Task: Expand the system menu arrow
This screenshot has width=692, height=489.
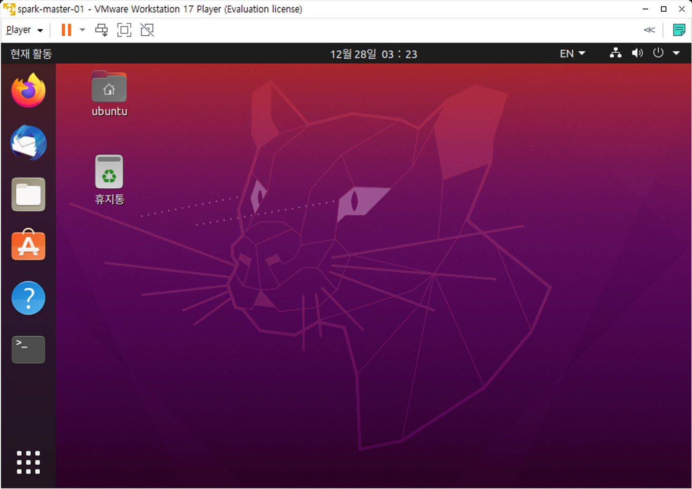Action: pyautogui.click(x=676, y=53)
